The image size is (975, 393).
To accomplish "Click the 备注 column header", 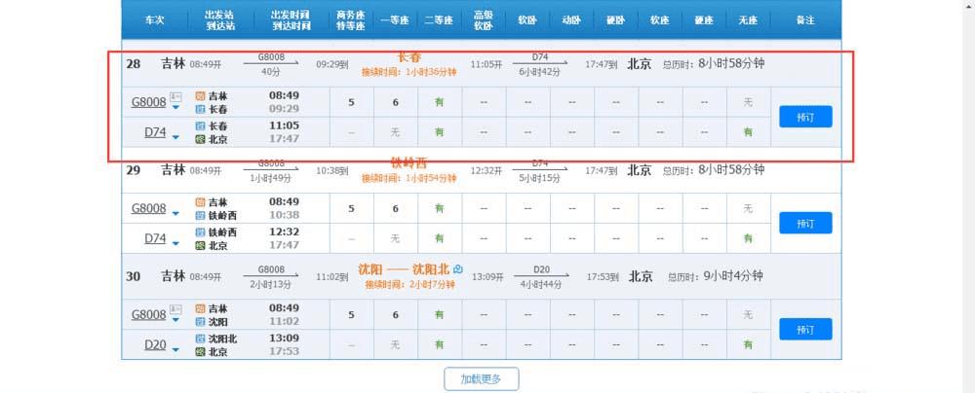I will pyautogui.click(x=805, y=20).
